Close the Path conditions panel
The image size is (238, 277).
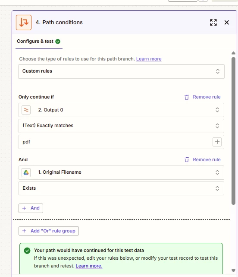point(226,22)
